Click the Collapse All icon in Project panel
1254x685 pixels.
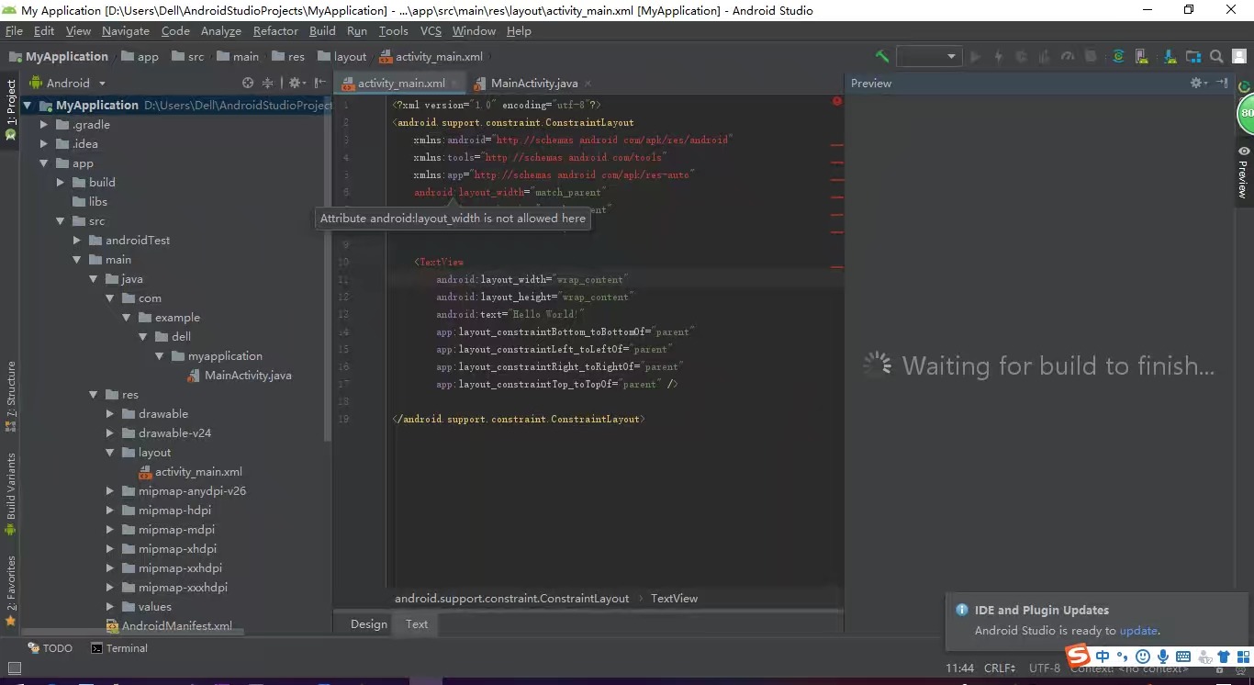coord(268,83)
